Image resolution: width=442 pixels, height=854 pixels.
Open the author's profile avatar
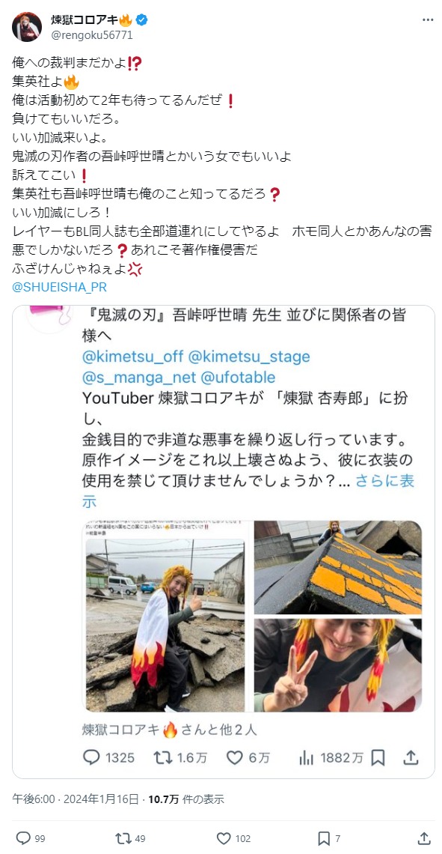point(27,27)
